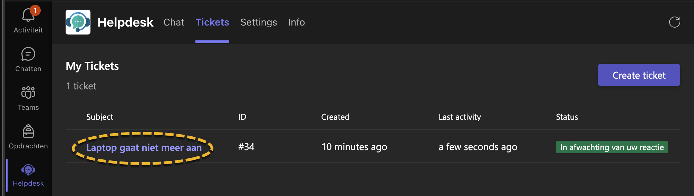Switch to the Info tab
Viewport: 694px width, 196px height.
[297, 22]
